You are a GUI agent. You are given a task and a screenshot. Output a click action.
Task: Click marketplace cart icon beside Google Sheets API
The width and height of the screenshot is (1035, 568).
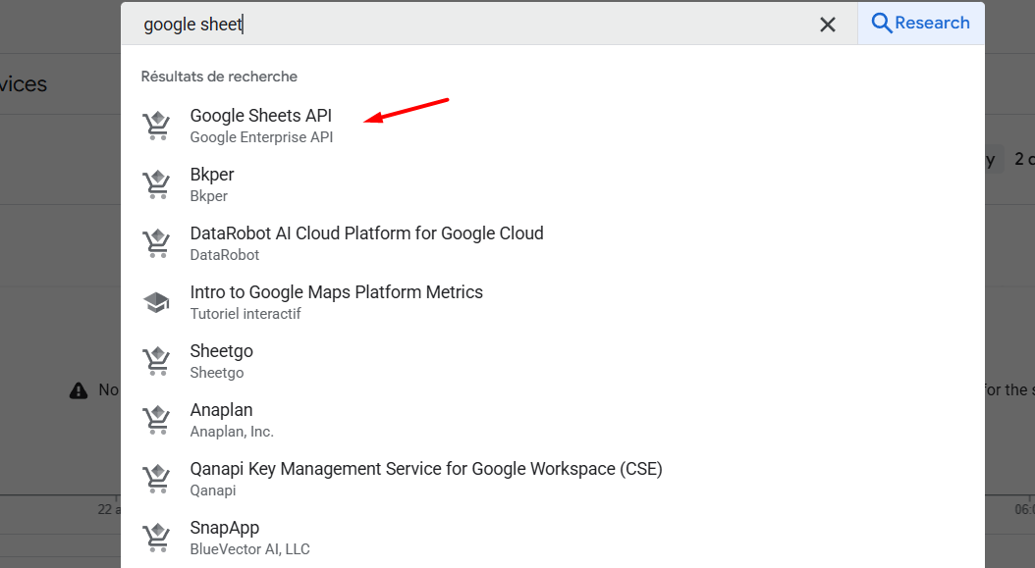point(156,126)
